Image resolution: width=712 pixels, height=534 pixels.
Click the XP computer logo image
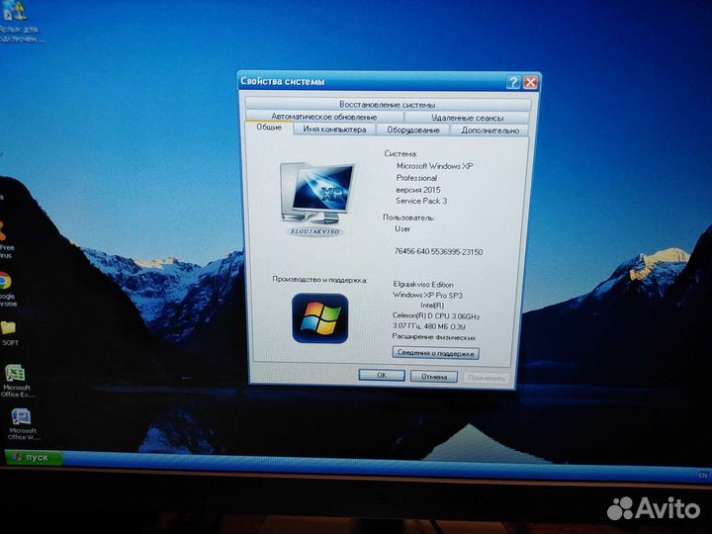point(316,199)
